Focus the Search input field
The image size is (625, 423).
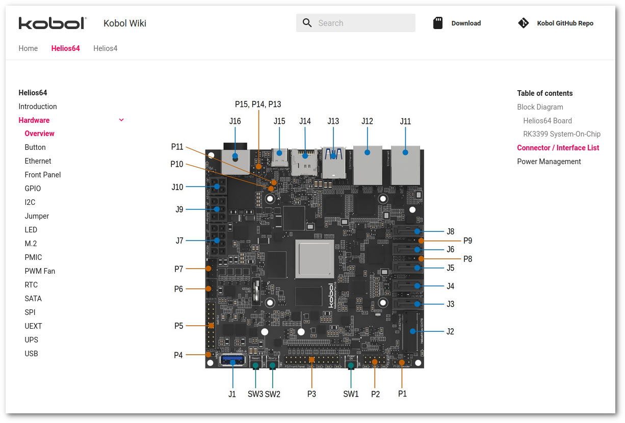pyautogui.click(x=356, y=23)
